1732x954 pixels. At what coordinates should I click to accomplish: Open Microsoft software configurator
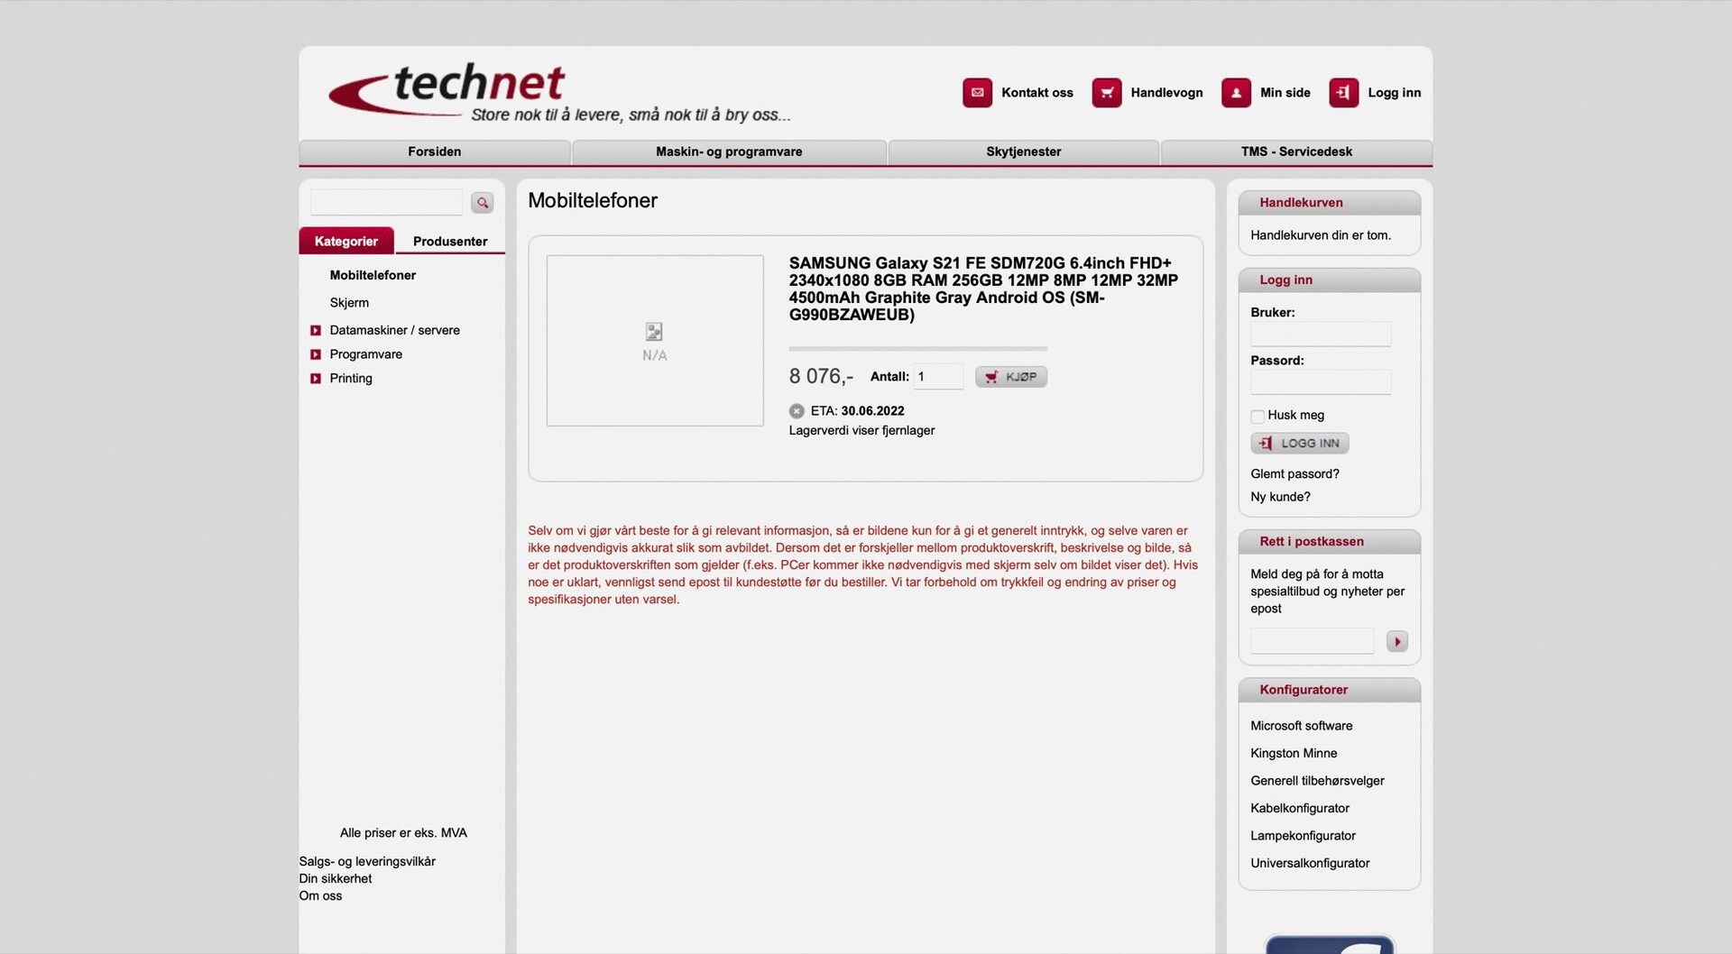pos(1301,726)
